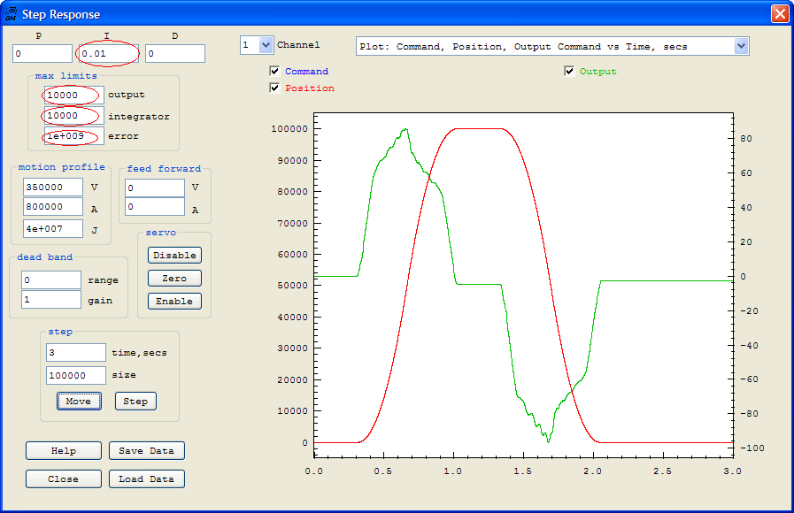Viewport: 794px width, 513px height.
Task: Click the servo Disable button
Action: tap(173, 255)
